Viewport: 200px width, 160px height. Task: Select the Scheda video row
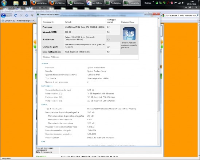(81, 38)
